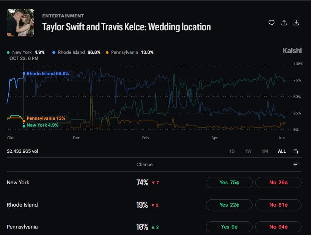The height and width of the screenshot is (235, 311).
Task: Buy Yes 75¢ for New York
Action: (229, 182)
